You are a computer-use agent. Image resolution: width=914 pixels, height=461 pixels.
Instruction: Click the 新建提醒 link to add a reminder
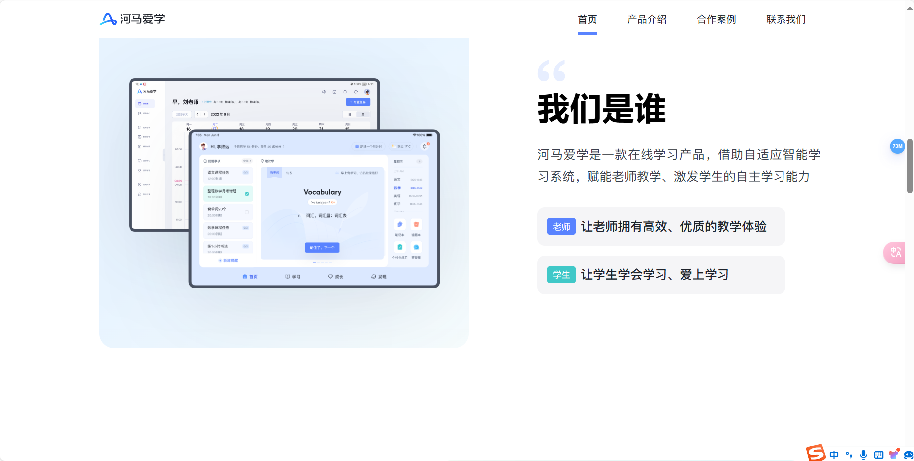(228, 261)
